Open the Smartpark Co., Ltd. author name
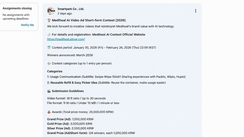This screenshot has height=137, width=244. coord(71,9)
